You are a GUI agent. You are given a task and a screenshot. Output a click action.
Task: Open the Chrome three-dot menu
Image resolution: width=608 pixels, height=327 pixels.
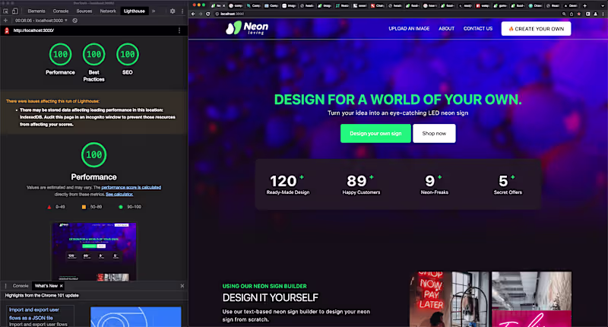(x=603, y=14)
